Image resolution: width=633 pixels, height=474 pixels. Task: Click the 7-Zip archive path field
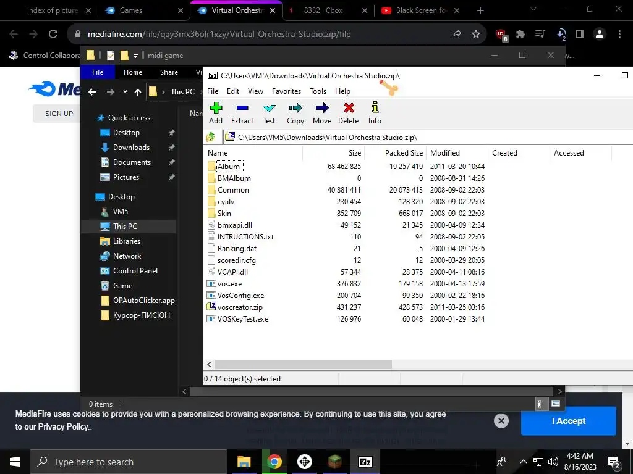pyautogui.click(x=428, y=138)
